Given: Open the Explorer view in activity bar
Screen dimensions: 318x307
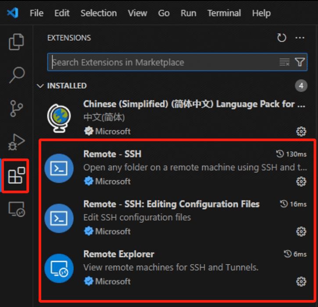Looking at the screenshot, I should click(17, 42).
